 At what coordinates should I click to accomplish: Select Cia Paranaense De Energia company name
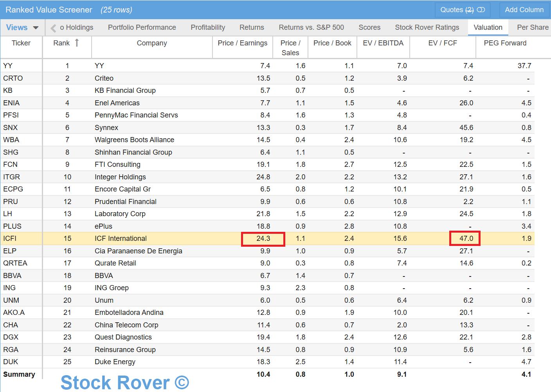pos(139,251)
